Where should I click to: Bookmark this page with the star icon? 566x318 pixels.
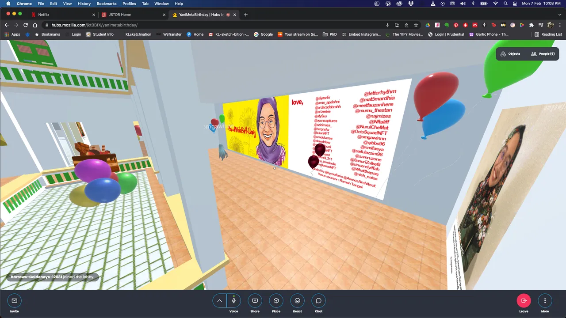pyautogui.click(x=416, y=25)
